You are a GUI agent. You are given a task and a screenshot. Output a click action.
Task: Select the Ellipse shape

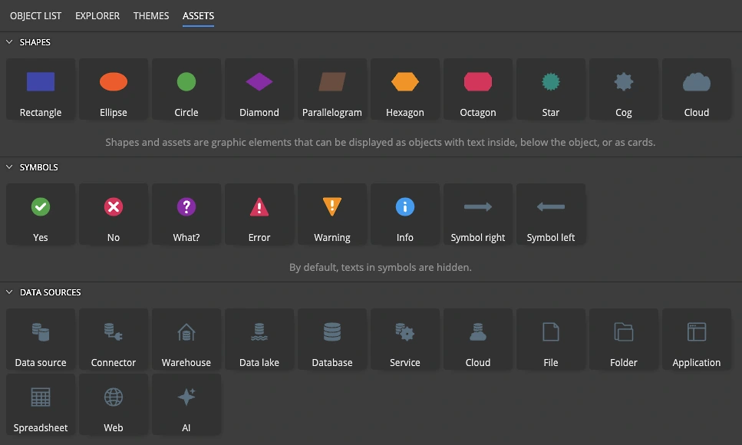tap(114, 89)
